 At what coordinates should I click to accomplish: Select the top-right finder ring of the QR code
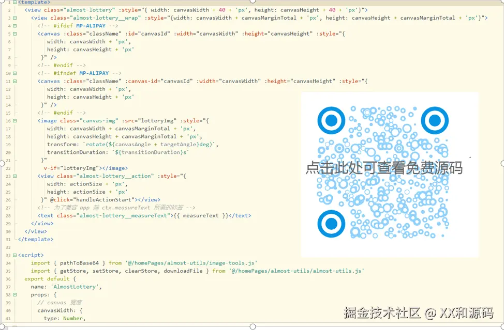pyautogui.click(x=435, y=120)
